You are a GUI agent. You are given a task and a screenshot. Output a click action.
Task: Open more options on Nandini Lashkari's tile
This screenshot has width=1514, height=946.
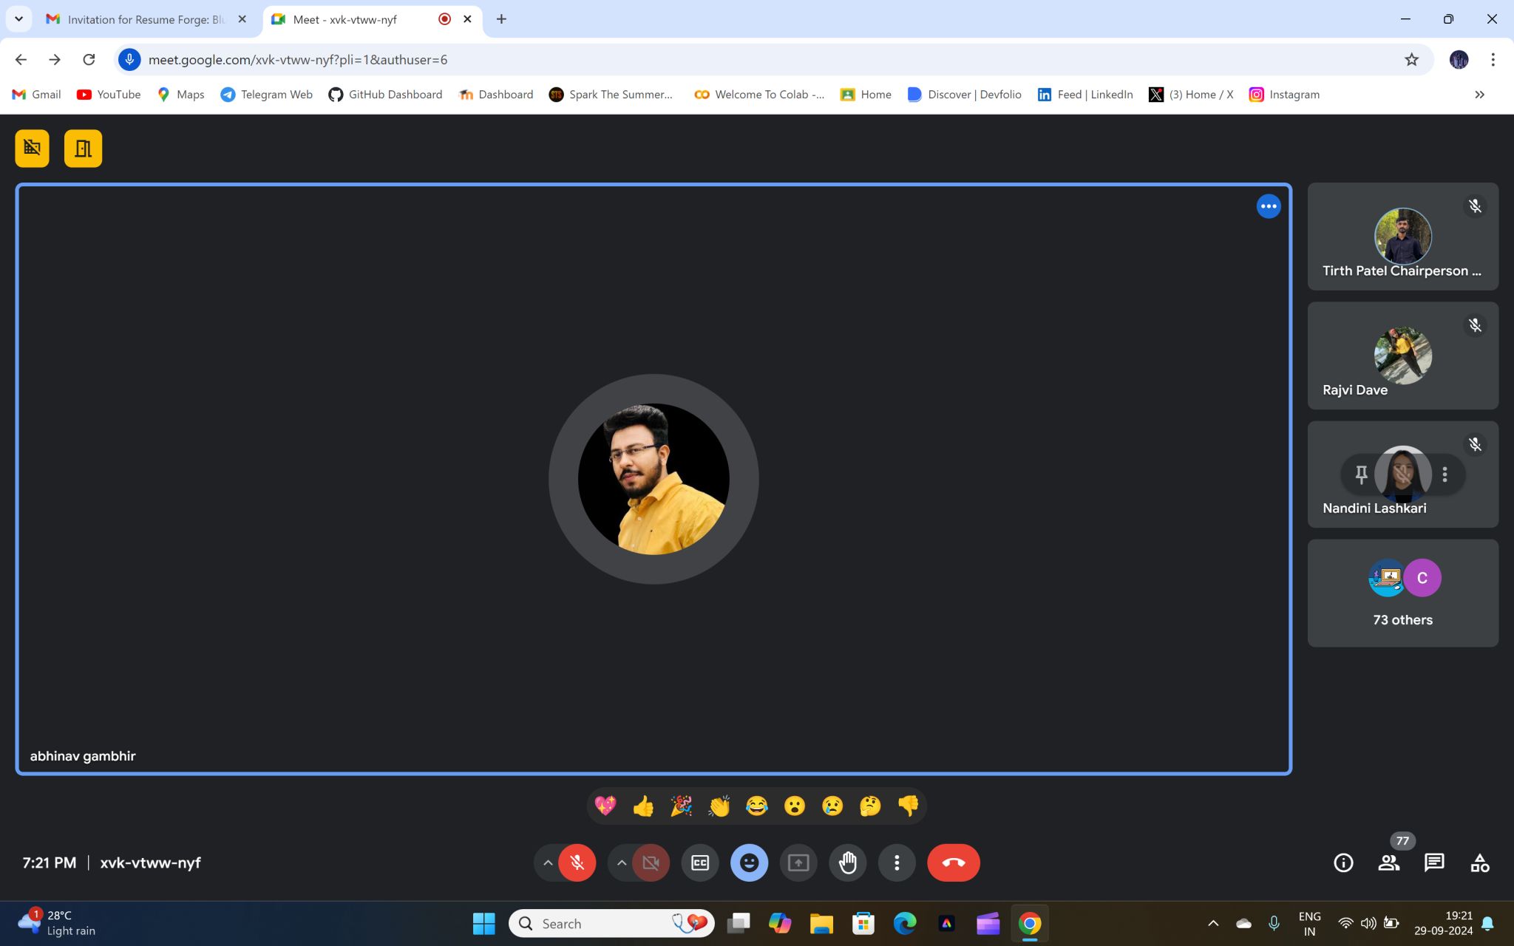[x=1445, y=474]
